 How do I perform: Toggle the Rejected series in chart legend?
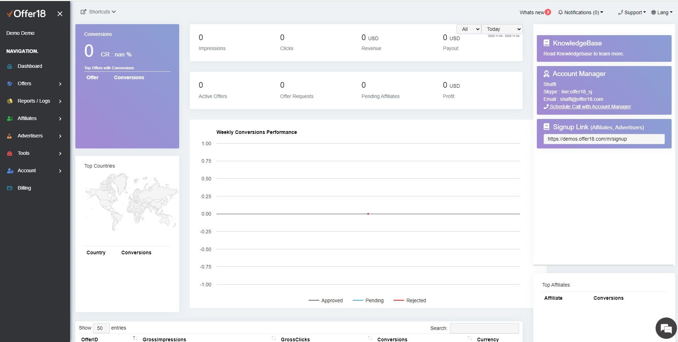click(x=410, y=300)
